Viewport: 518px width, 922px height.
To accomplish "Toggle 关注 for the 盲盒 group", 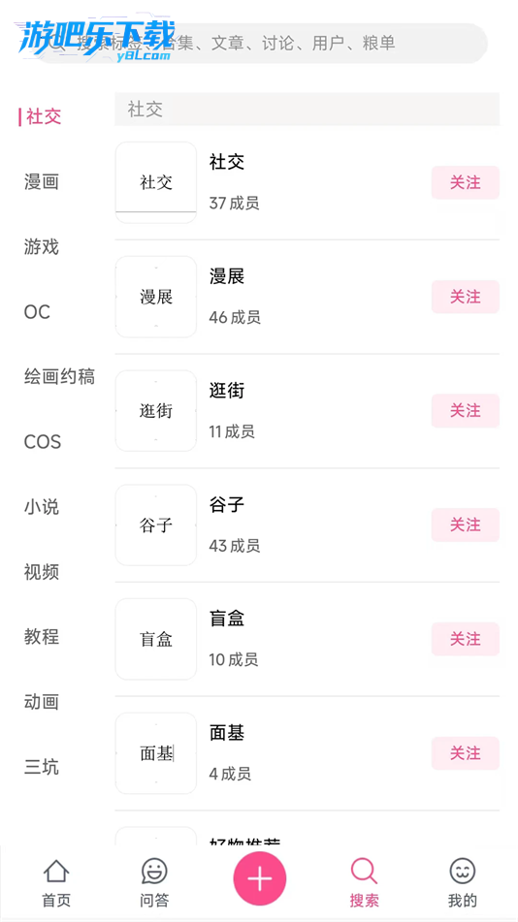I will (465, 639).
